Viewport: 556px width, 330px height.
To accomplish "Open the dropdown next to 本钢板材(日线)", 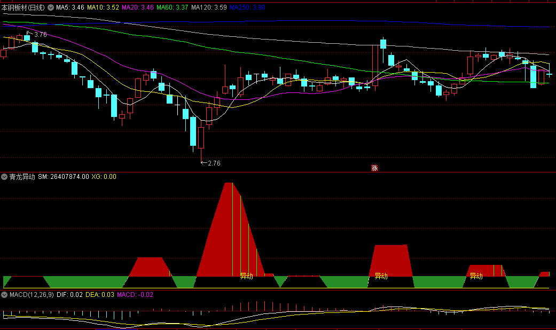I will (51, 7).
